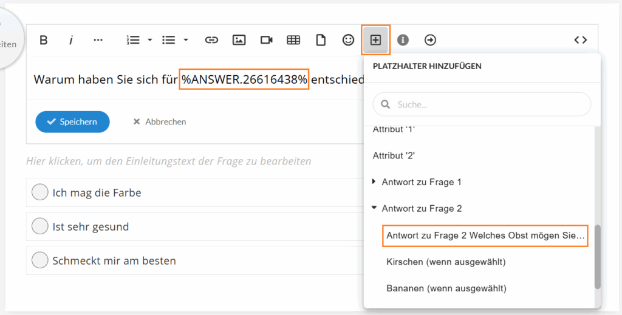The height and width of the screenshot is (315, 622).
Task: Select 'Schmeckt mir am besten' radio option
Action: click(40, 261)
